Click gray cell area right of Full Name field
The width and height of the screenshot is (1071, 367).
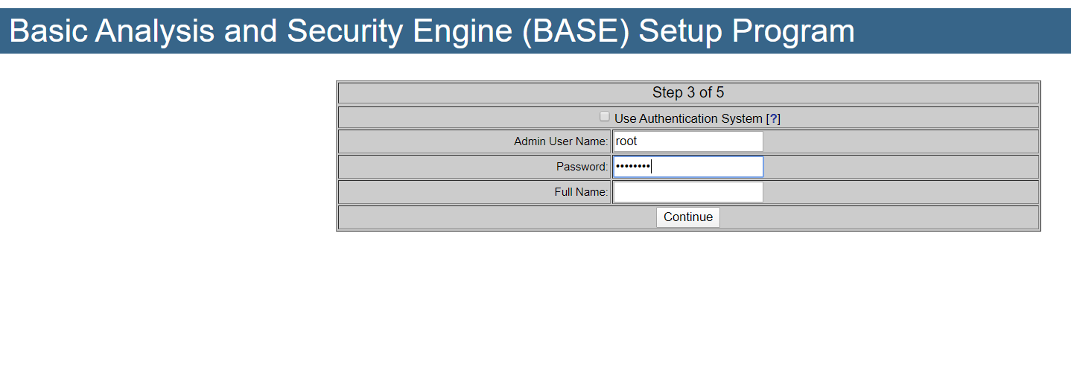point(894,192)
